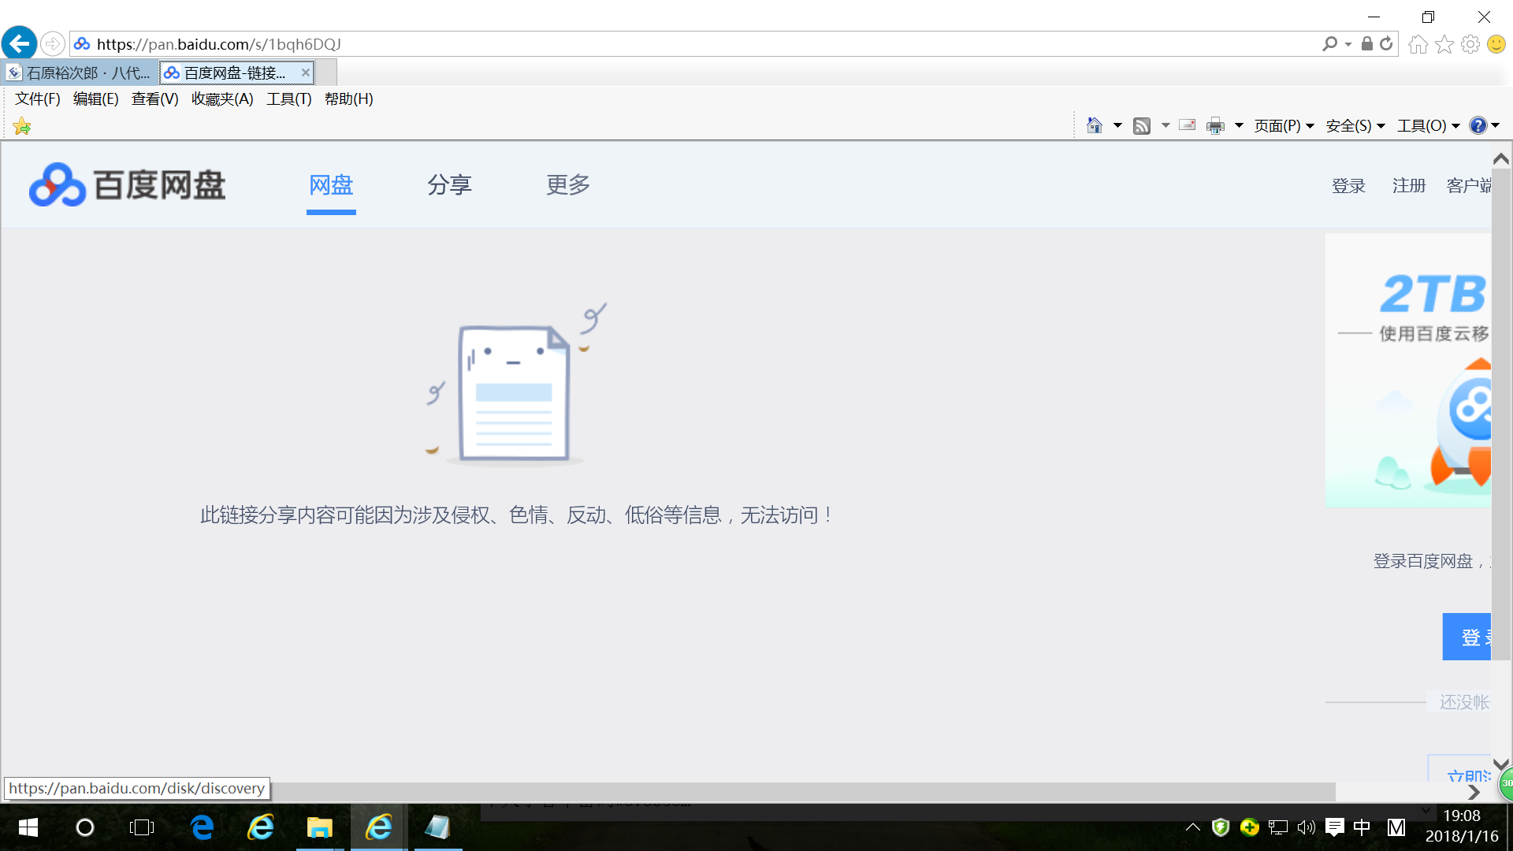Click the scroll down arrow
The width and height of the screenshot is (1513, 851).
[1501, 764]
